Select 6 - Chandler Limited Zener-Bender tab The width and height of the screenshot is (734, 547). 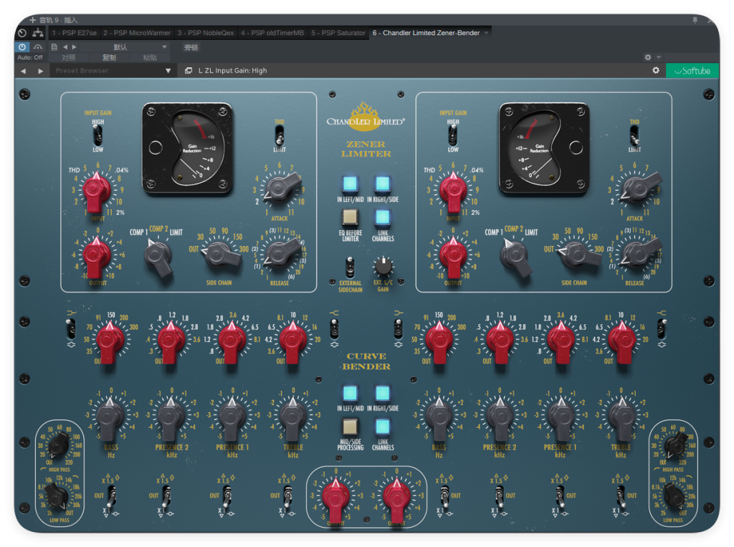(x=426, y=33)
